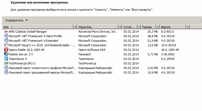202x111 pixels.
Task: Sort by the Версия column header
Action: coord(173,27)
